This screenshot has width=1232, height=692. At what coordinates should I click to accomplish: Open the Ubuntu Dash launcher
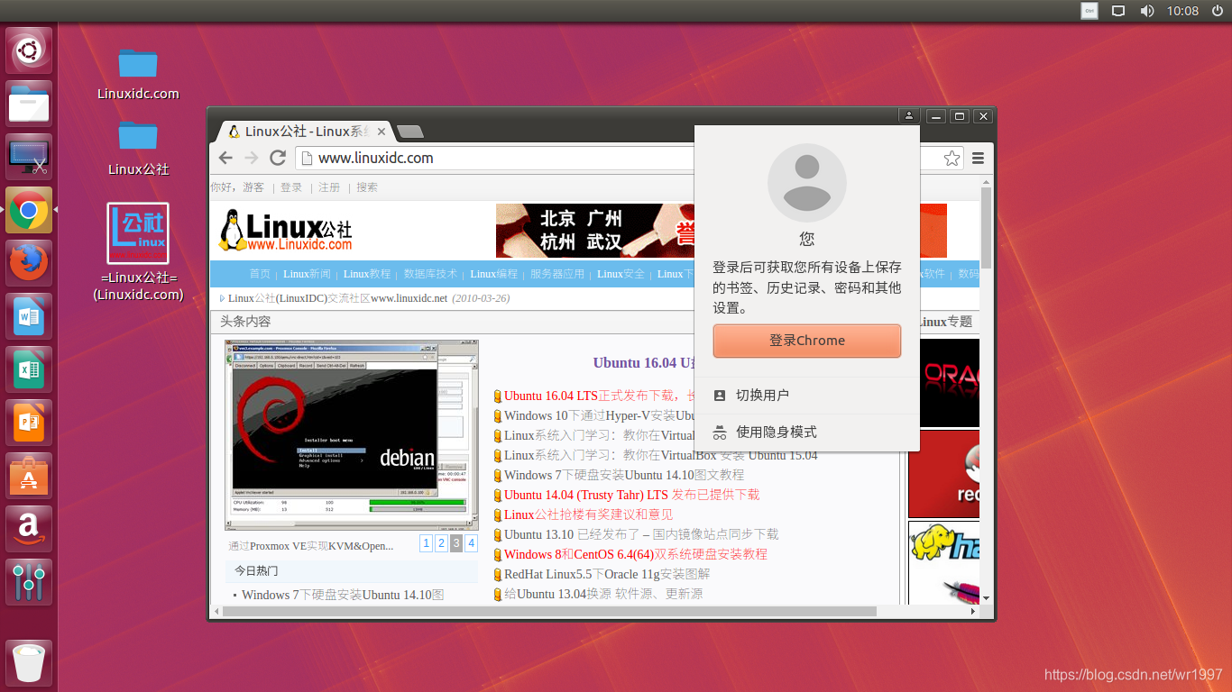[29, 50]
